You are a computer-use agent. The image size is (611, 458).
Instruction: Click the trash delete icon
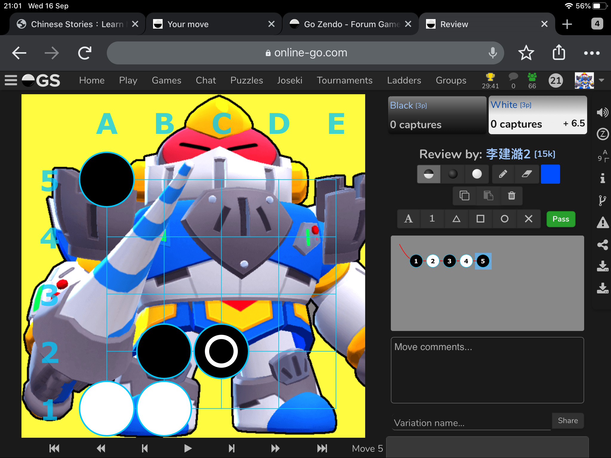[512, 196]
